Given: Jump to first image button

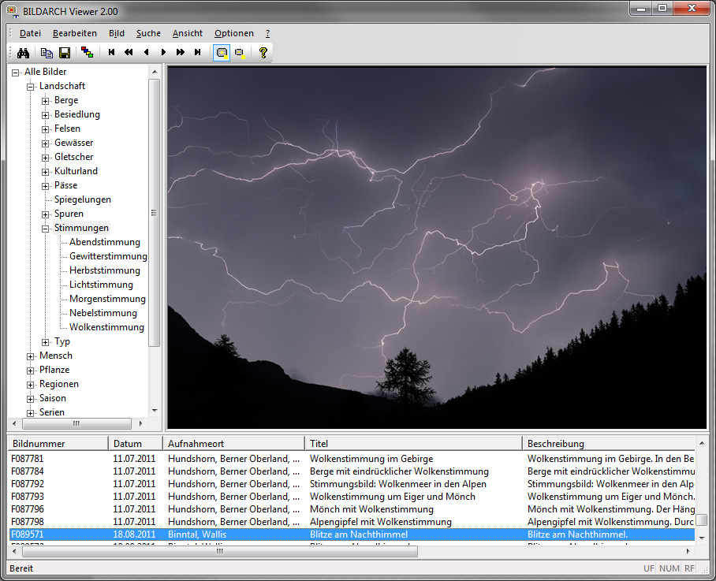Looking at the screenshot, I should coord(111,52).
